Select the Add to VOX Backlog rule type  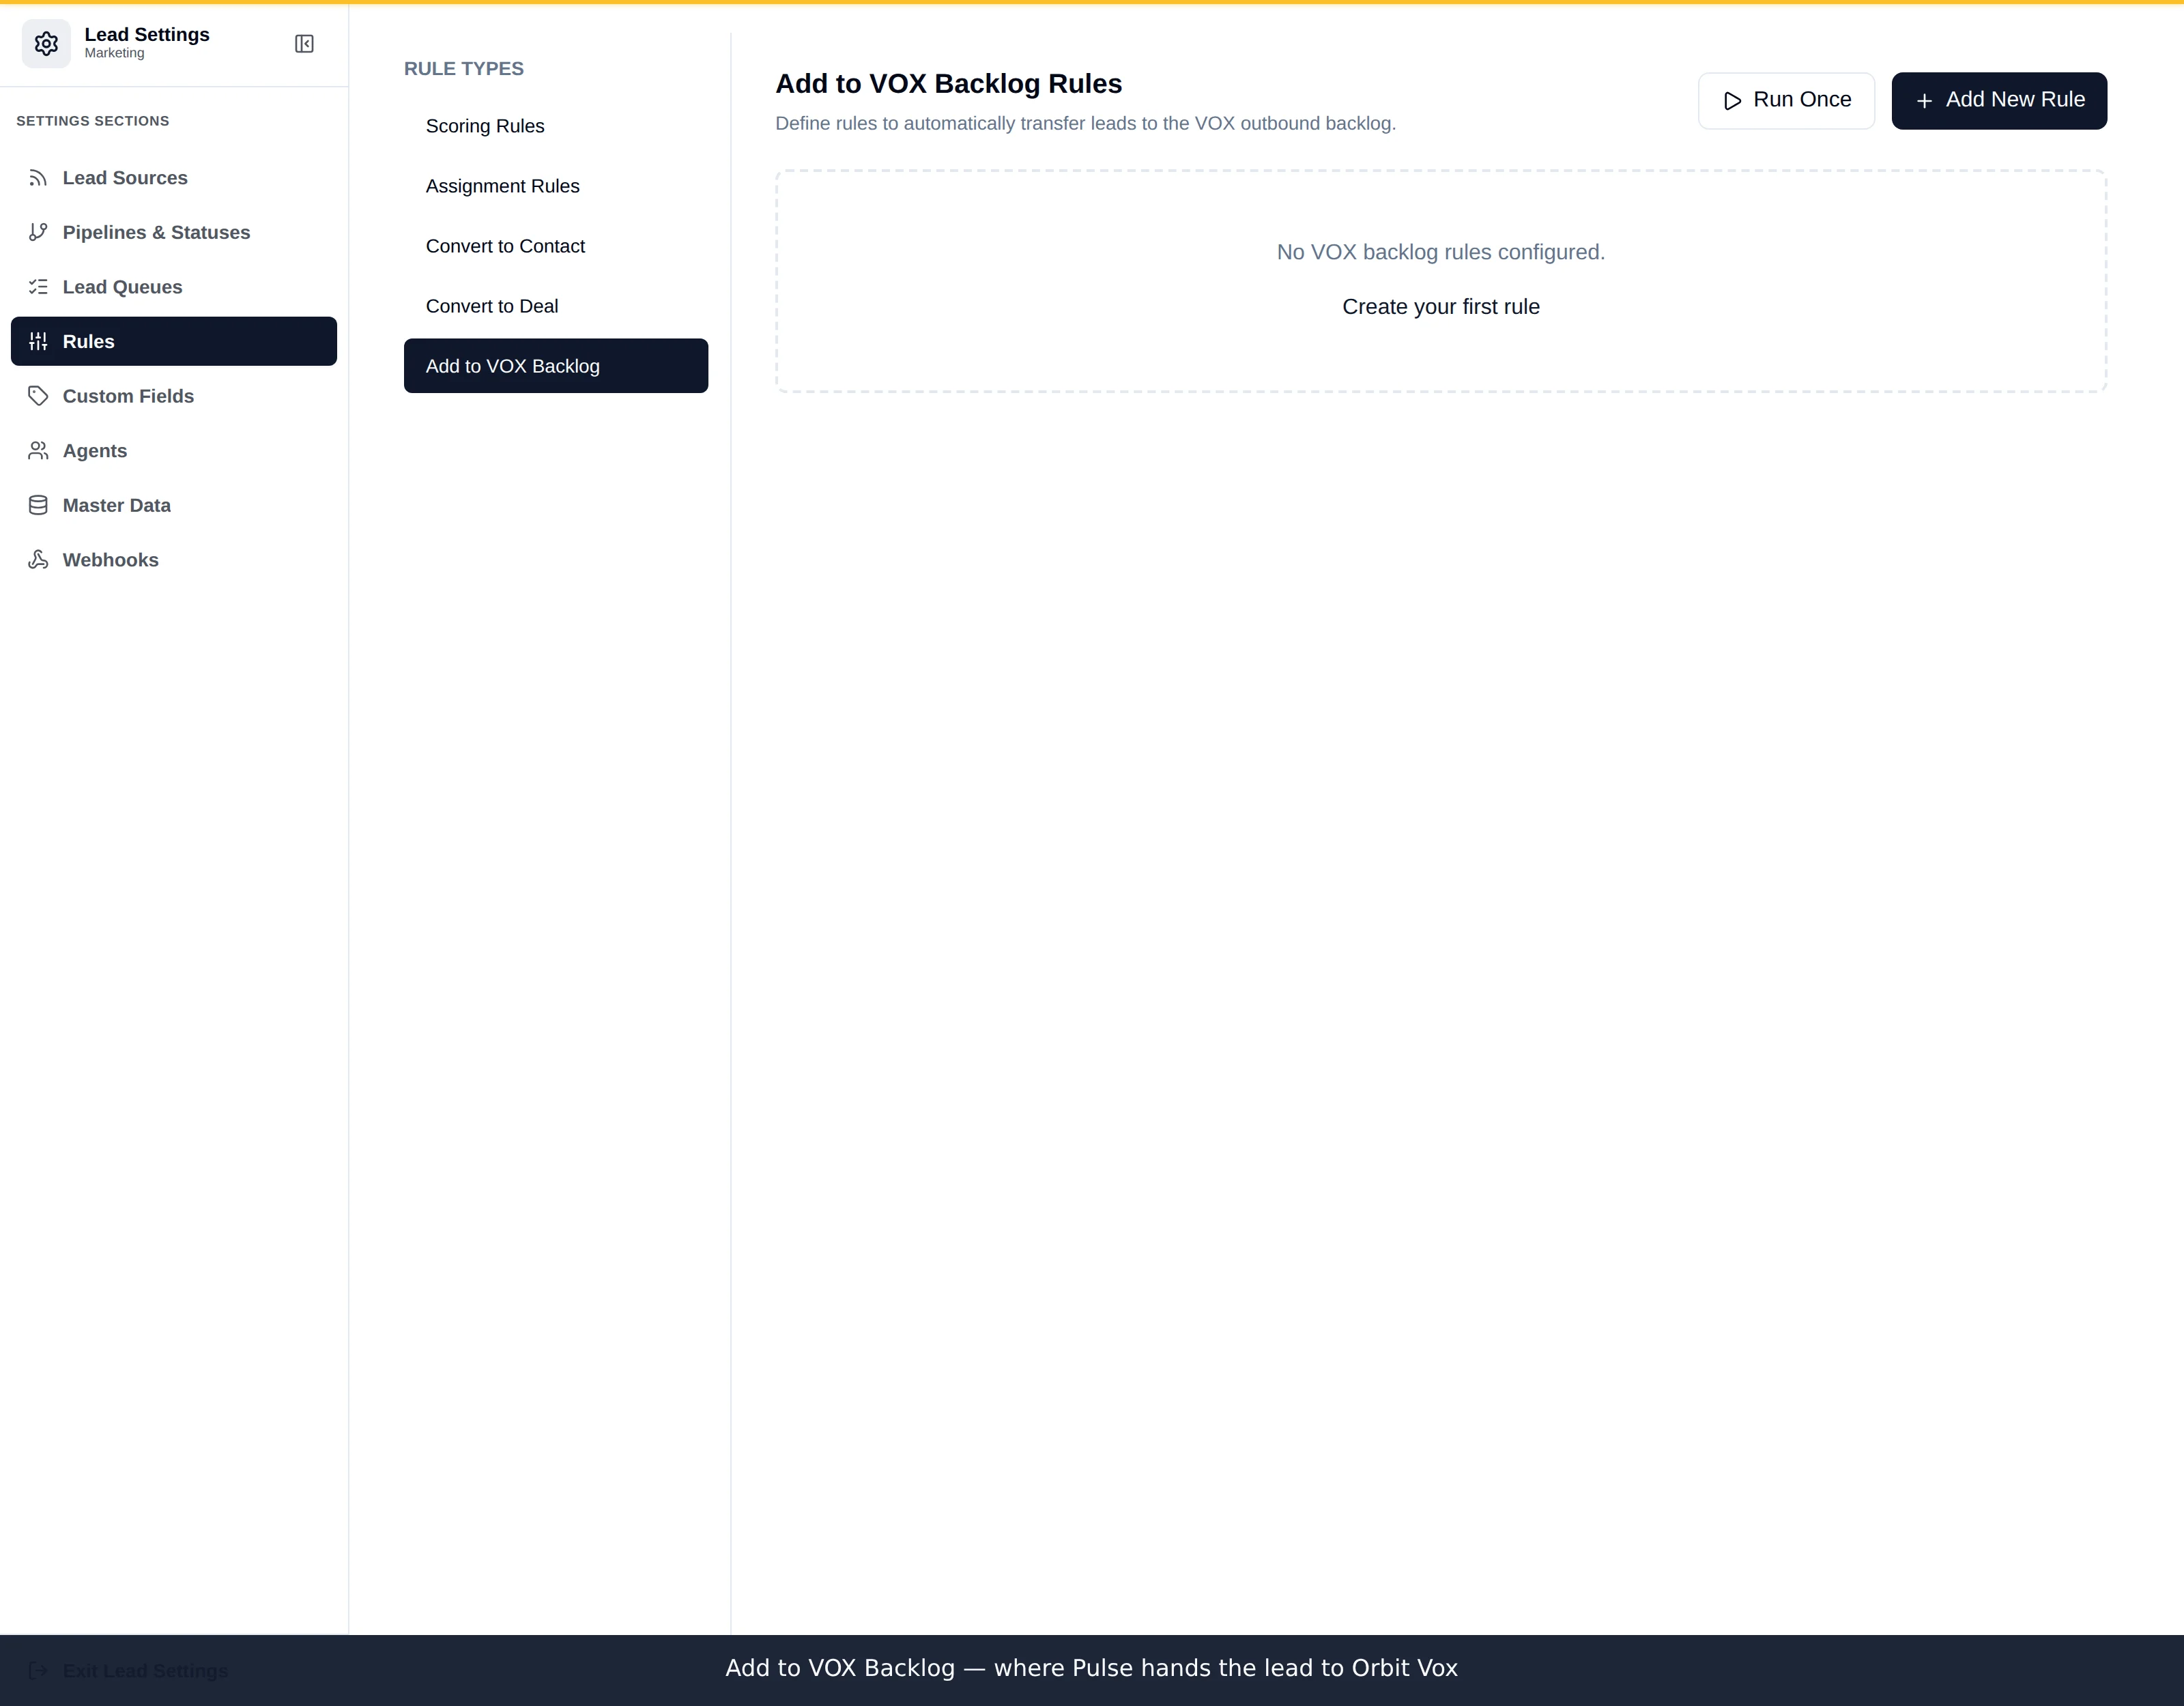coord(556,366)
